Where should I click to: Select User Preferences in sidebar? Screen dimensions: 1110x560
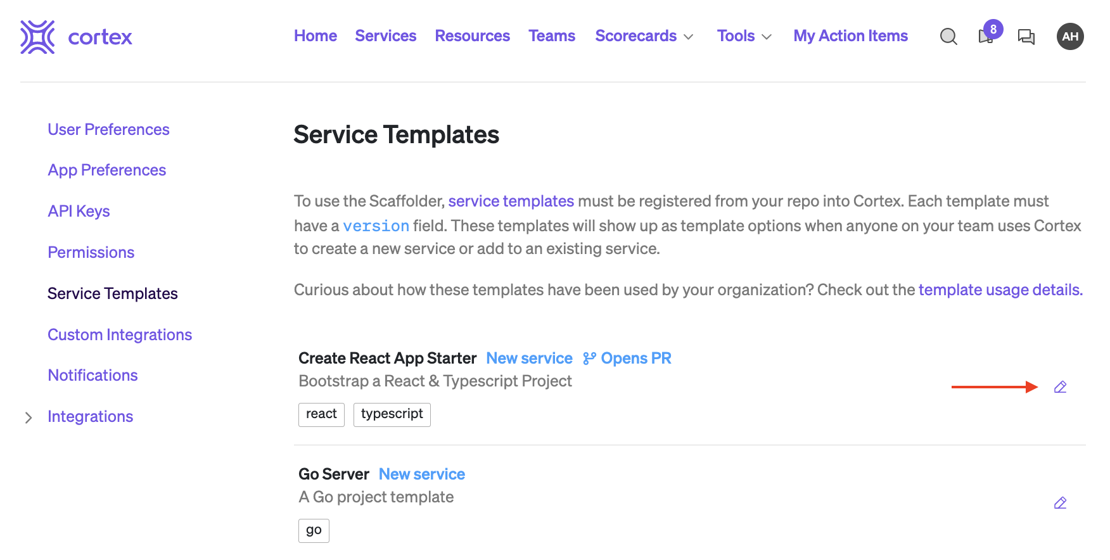[x=109, y=129]
